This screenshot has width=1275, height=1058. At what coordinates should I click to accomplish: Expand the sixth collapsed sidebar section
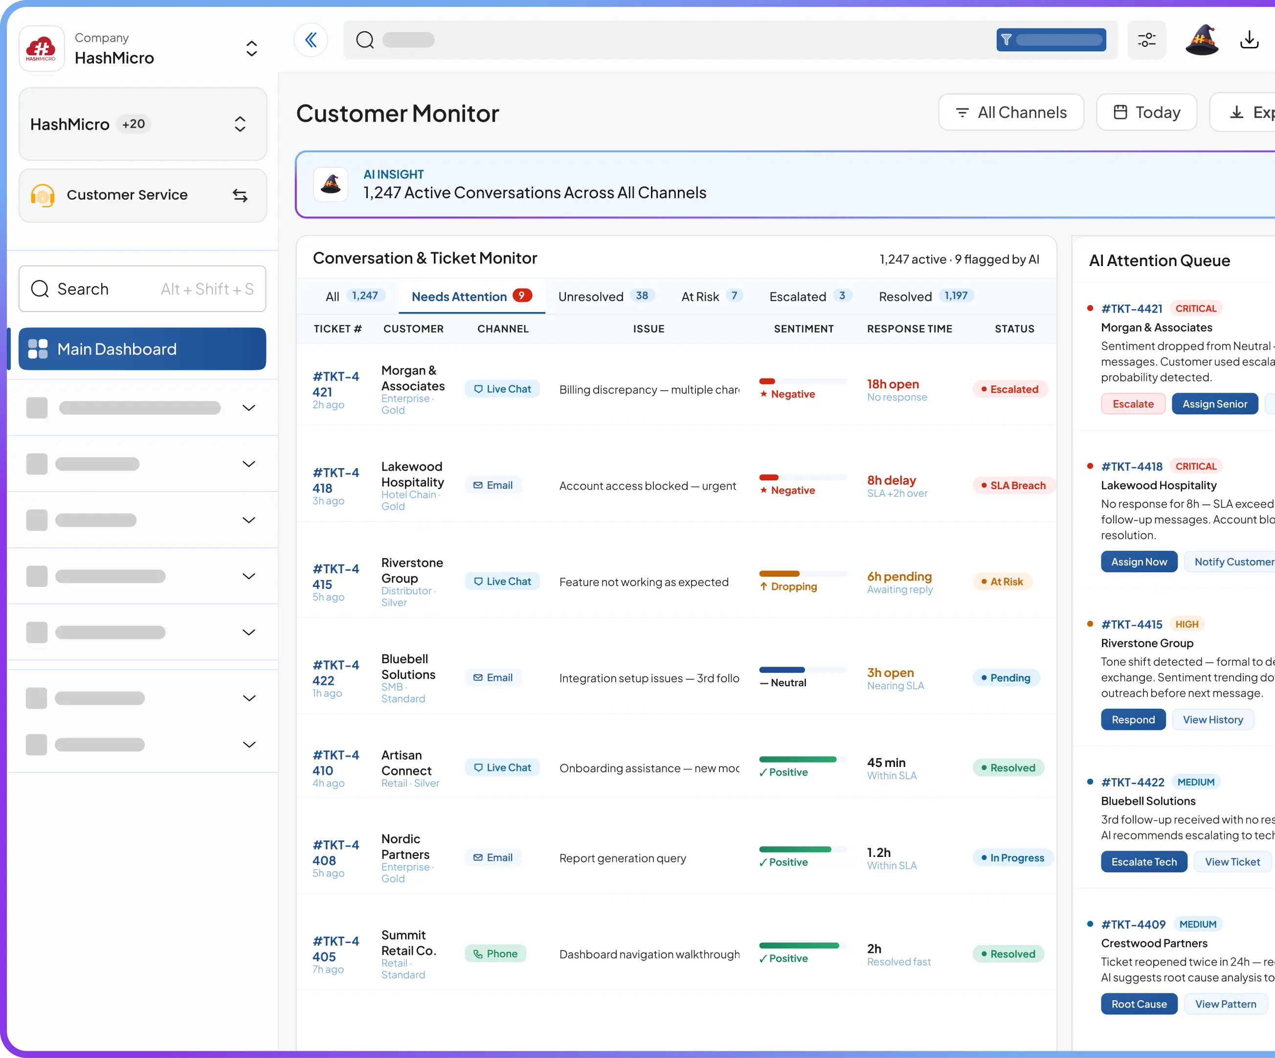pos(249,698)
